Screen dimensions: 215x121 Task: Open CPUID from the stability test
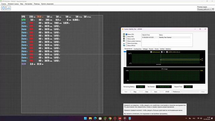coord(167,92)
